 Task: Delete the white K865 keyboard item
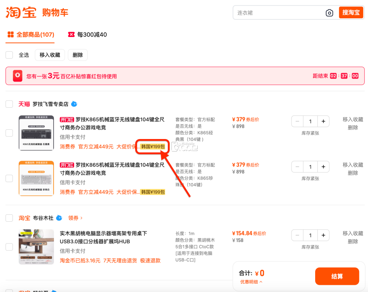[353, 173]
